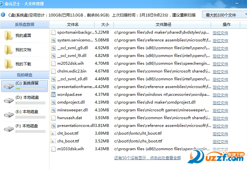The height and width of the screenshot is (169, 247).
Task: Click DLL icon of presentationcore.dll
Action: (x=53, y=126)
